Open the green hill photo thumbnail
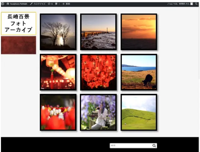The width and height of the screenshot is (200, 152). tap(139, 112)
